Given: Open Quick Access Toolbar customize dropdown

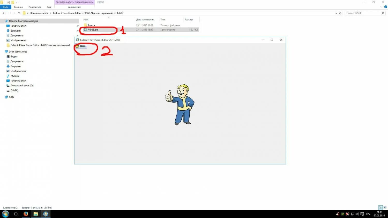Looking at the screenshot, I should coord(16,2).
